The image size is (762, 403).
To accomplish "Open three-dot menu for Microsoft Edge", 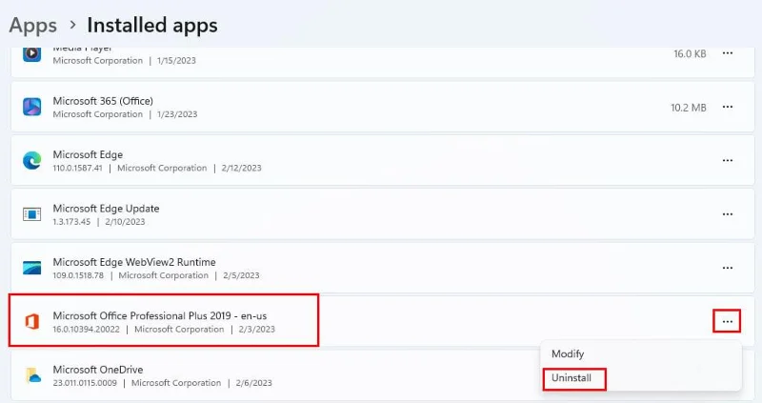I will [x=727, y=160].
